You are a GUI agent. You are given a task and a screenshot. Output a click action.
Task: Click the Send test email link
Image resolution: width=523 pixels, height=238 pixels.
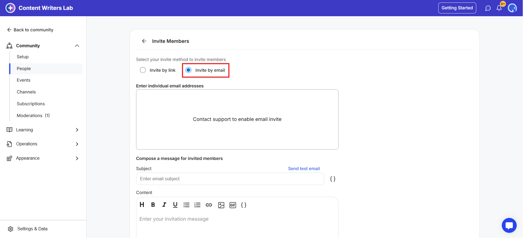tap(304, 168)
